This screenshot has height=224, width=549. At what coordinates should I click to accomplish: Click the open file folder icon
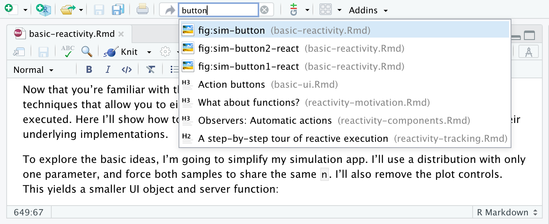[x=67, y=10]
